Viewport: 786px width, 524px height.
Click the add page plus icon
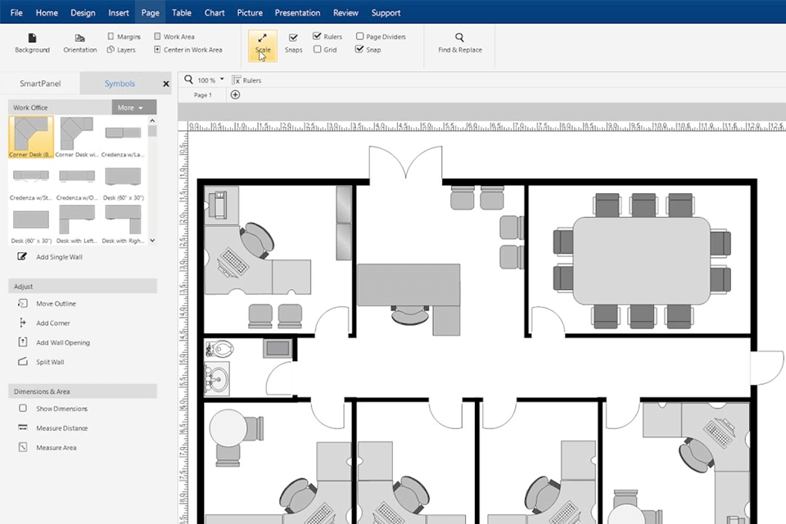[x=235, y=95]
